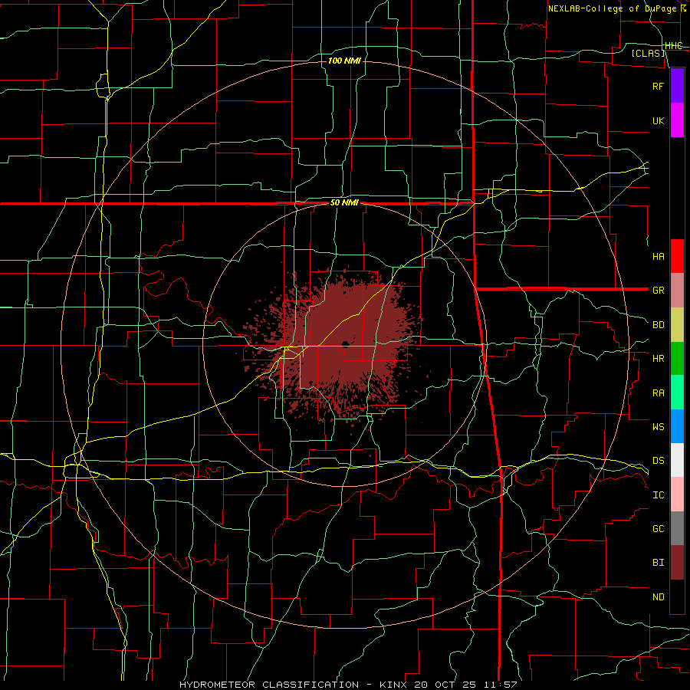
Task: Click the RA legend label
Action: click(x=658, y=393)
